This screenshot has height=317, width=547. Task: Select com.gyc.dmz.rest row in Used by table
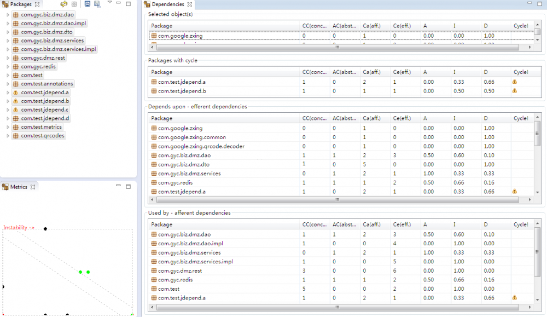[180, 270]
